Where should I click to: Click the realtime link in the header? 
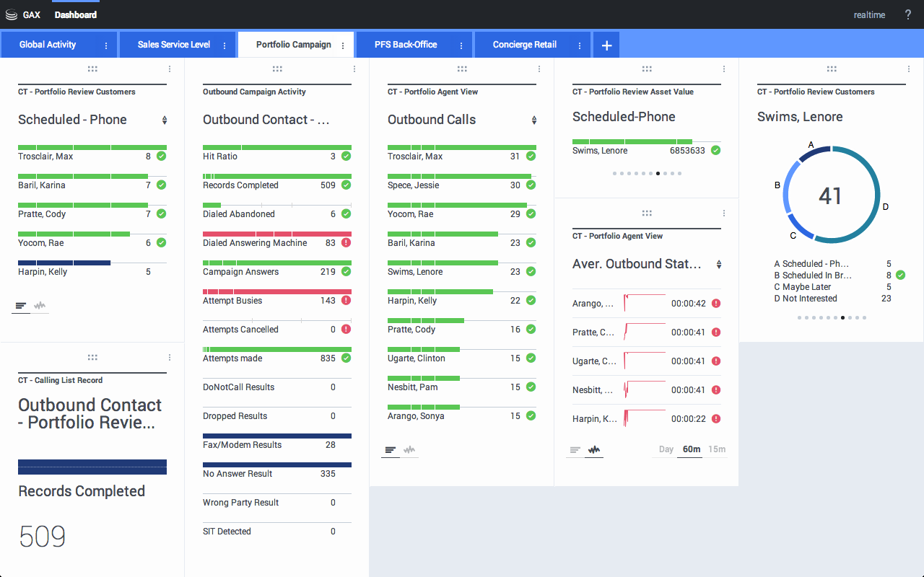point(869,15)
